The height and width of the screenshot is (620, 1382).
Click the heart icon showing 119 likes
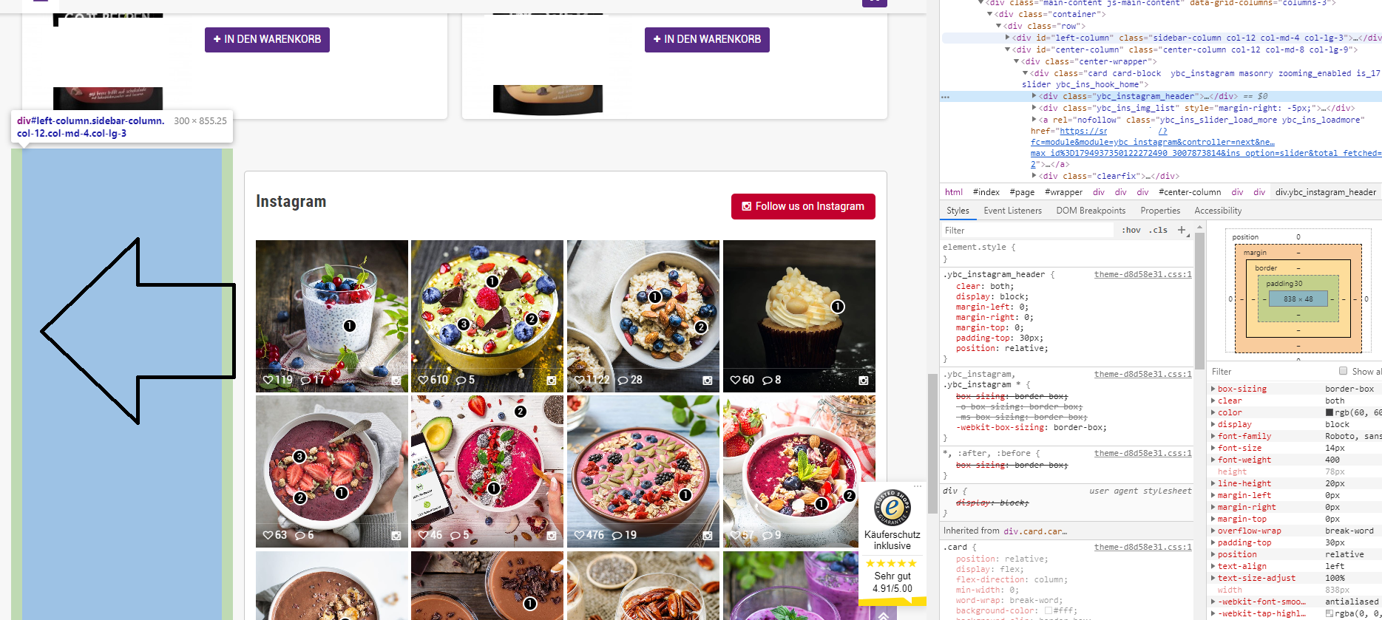point(268,380)
